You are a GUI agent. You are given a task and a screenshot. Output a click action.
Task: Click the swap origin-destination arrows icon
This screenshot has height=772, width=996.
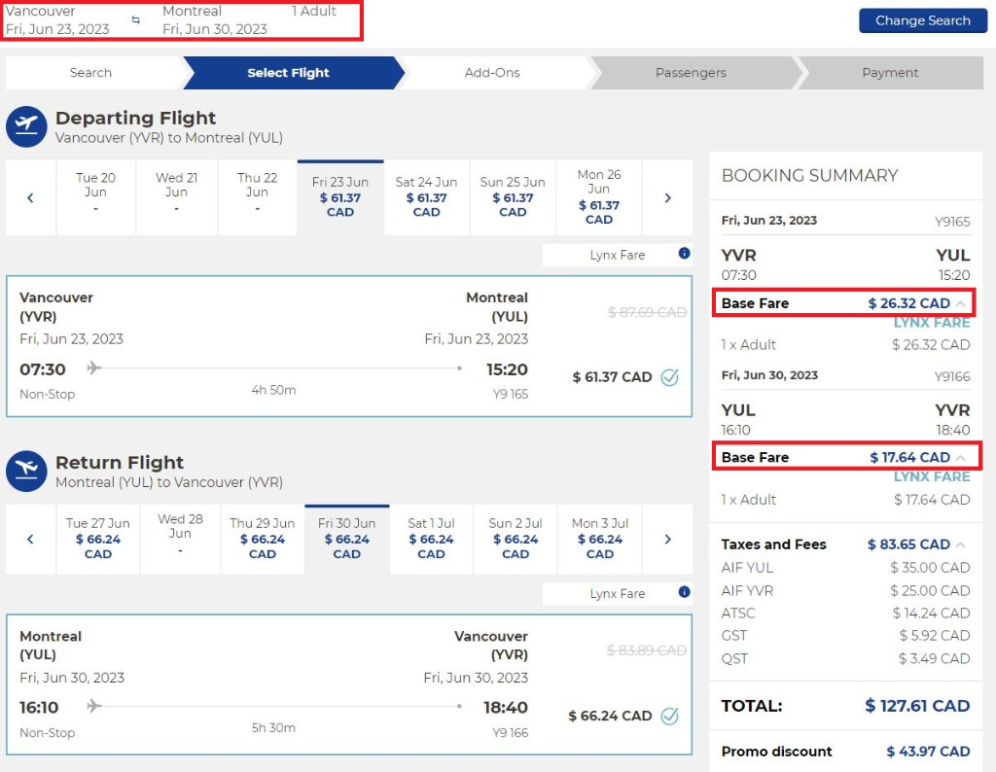tap(135, 19)
